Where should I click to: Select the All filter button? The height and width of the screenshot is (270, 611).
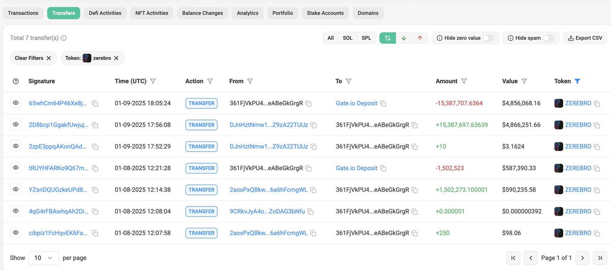331,38
